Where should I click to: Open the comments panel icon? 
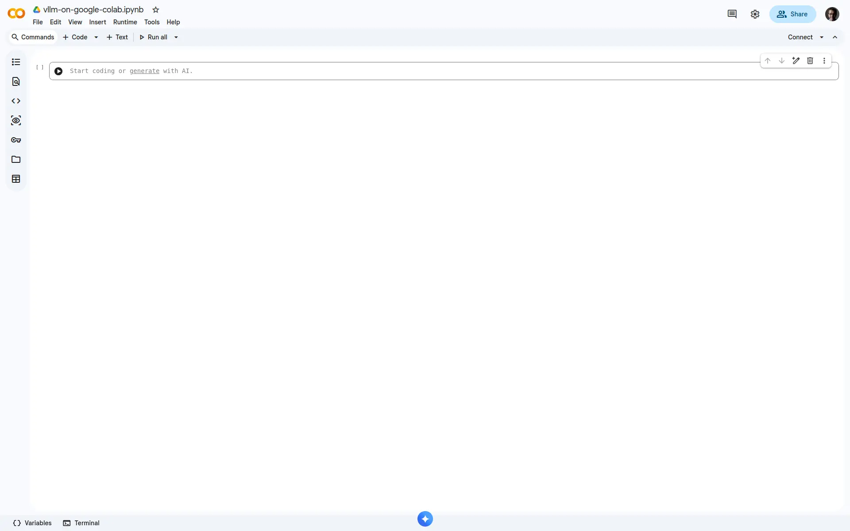coord(732,14)
